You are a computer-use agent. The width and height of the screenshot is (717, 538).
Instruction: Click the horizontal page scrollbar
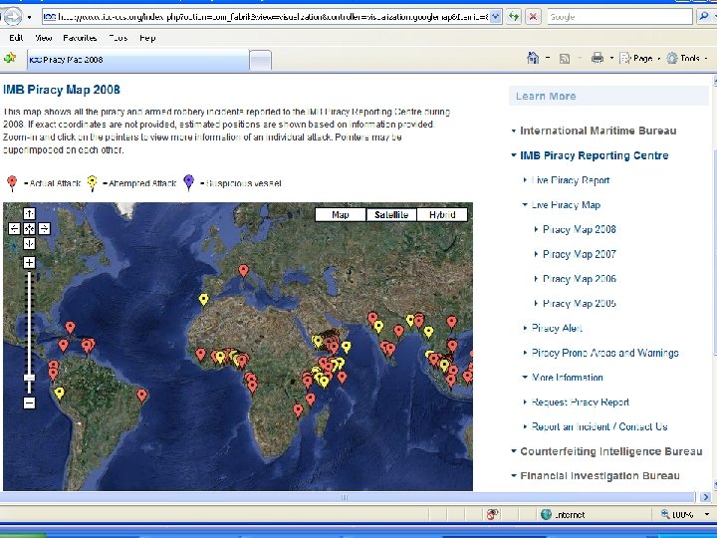[347, 497]
